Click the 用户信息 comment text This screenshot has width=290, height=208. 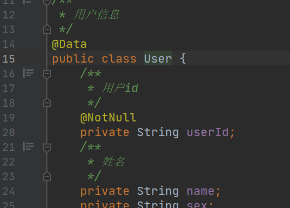(x=96, y=15)
